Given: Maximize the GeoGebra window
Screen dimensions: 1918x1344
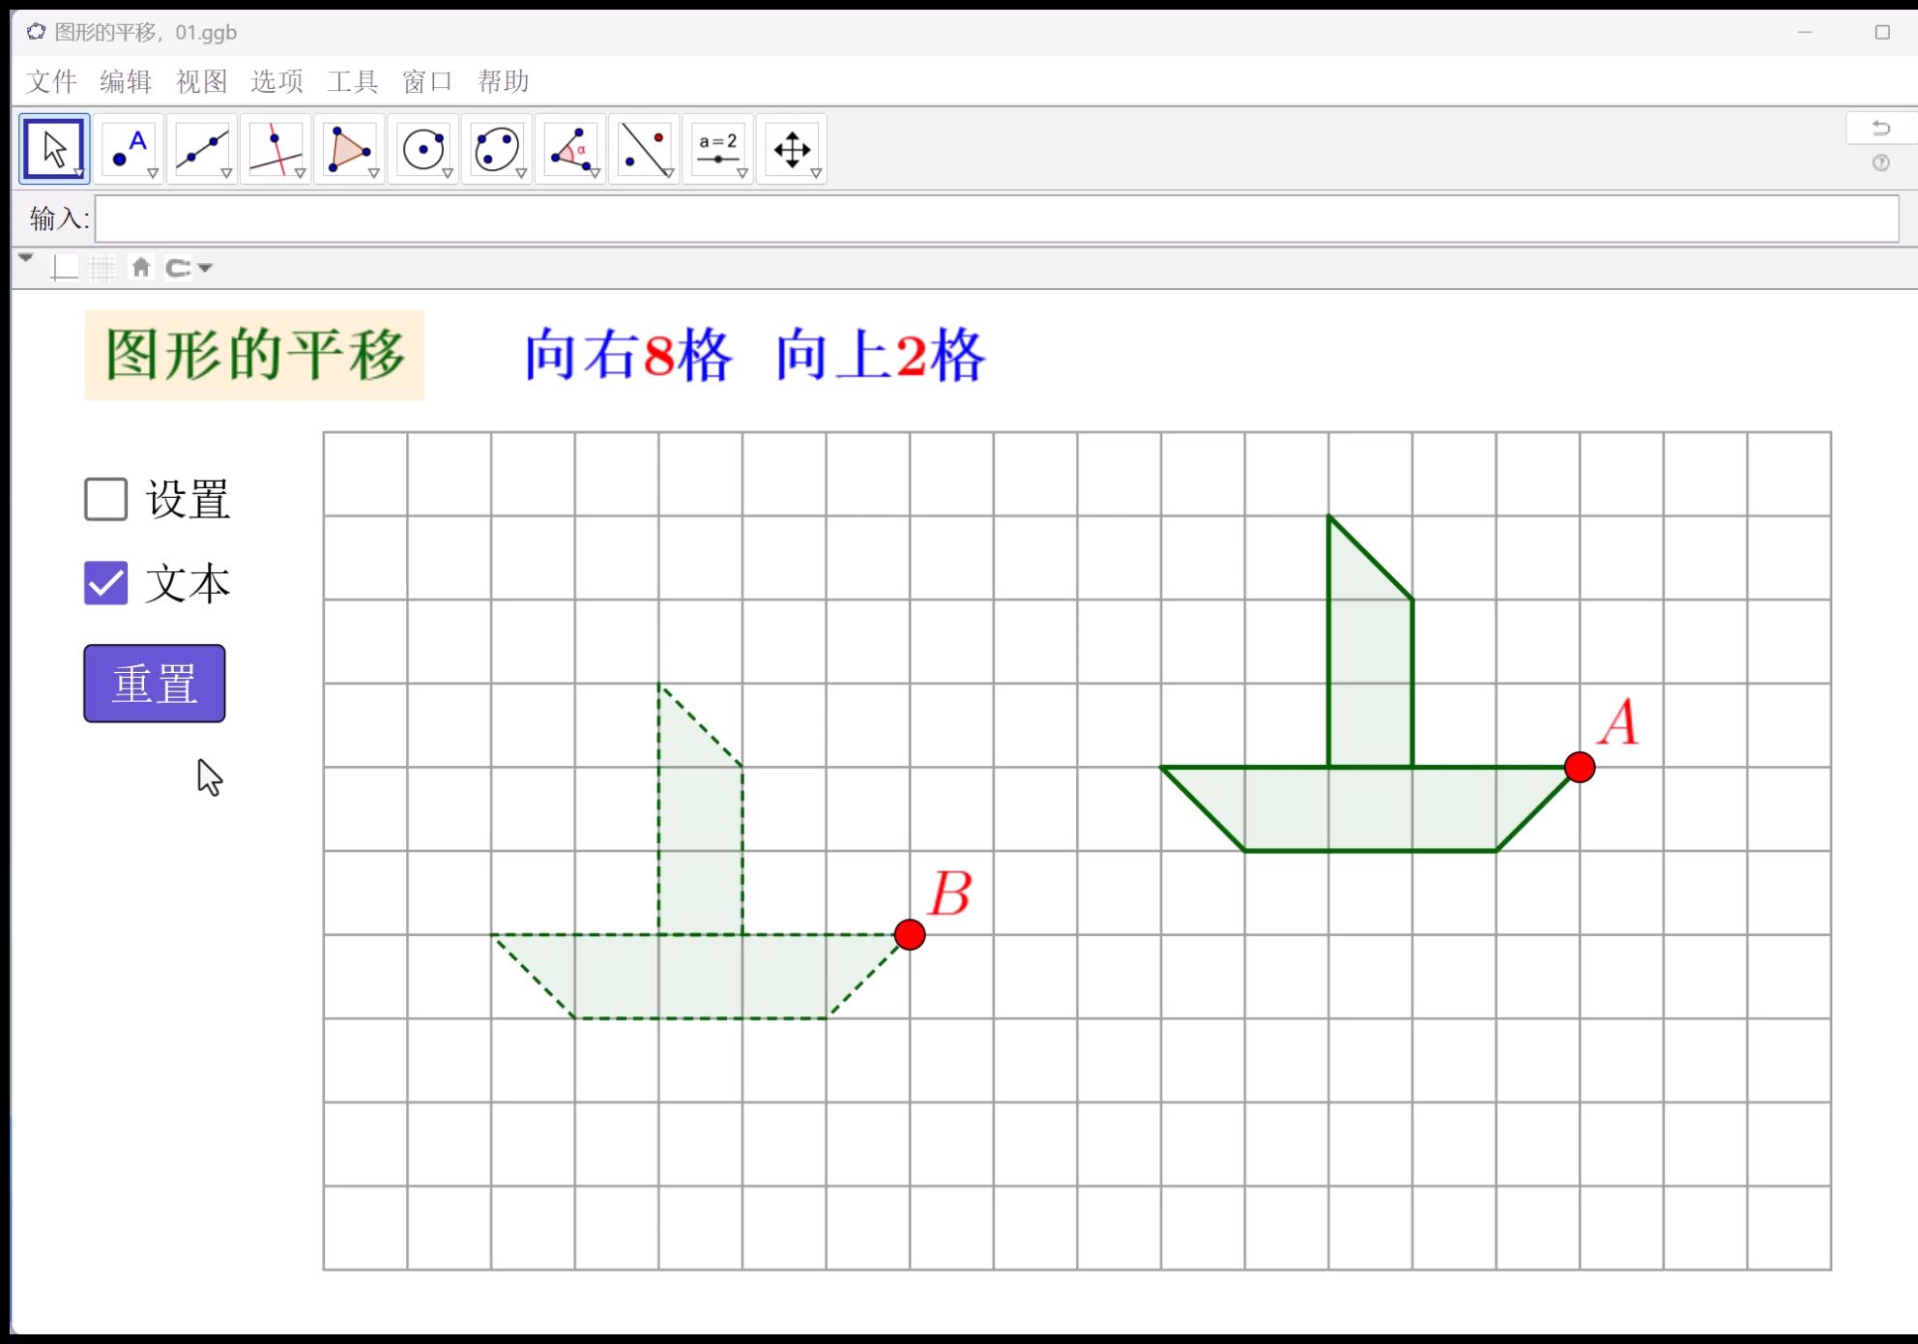Looking at the screenshot, I should coord(1882,32).
